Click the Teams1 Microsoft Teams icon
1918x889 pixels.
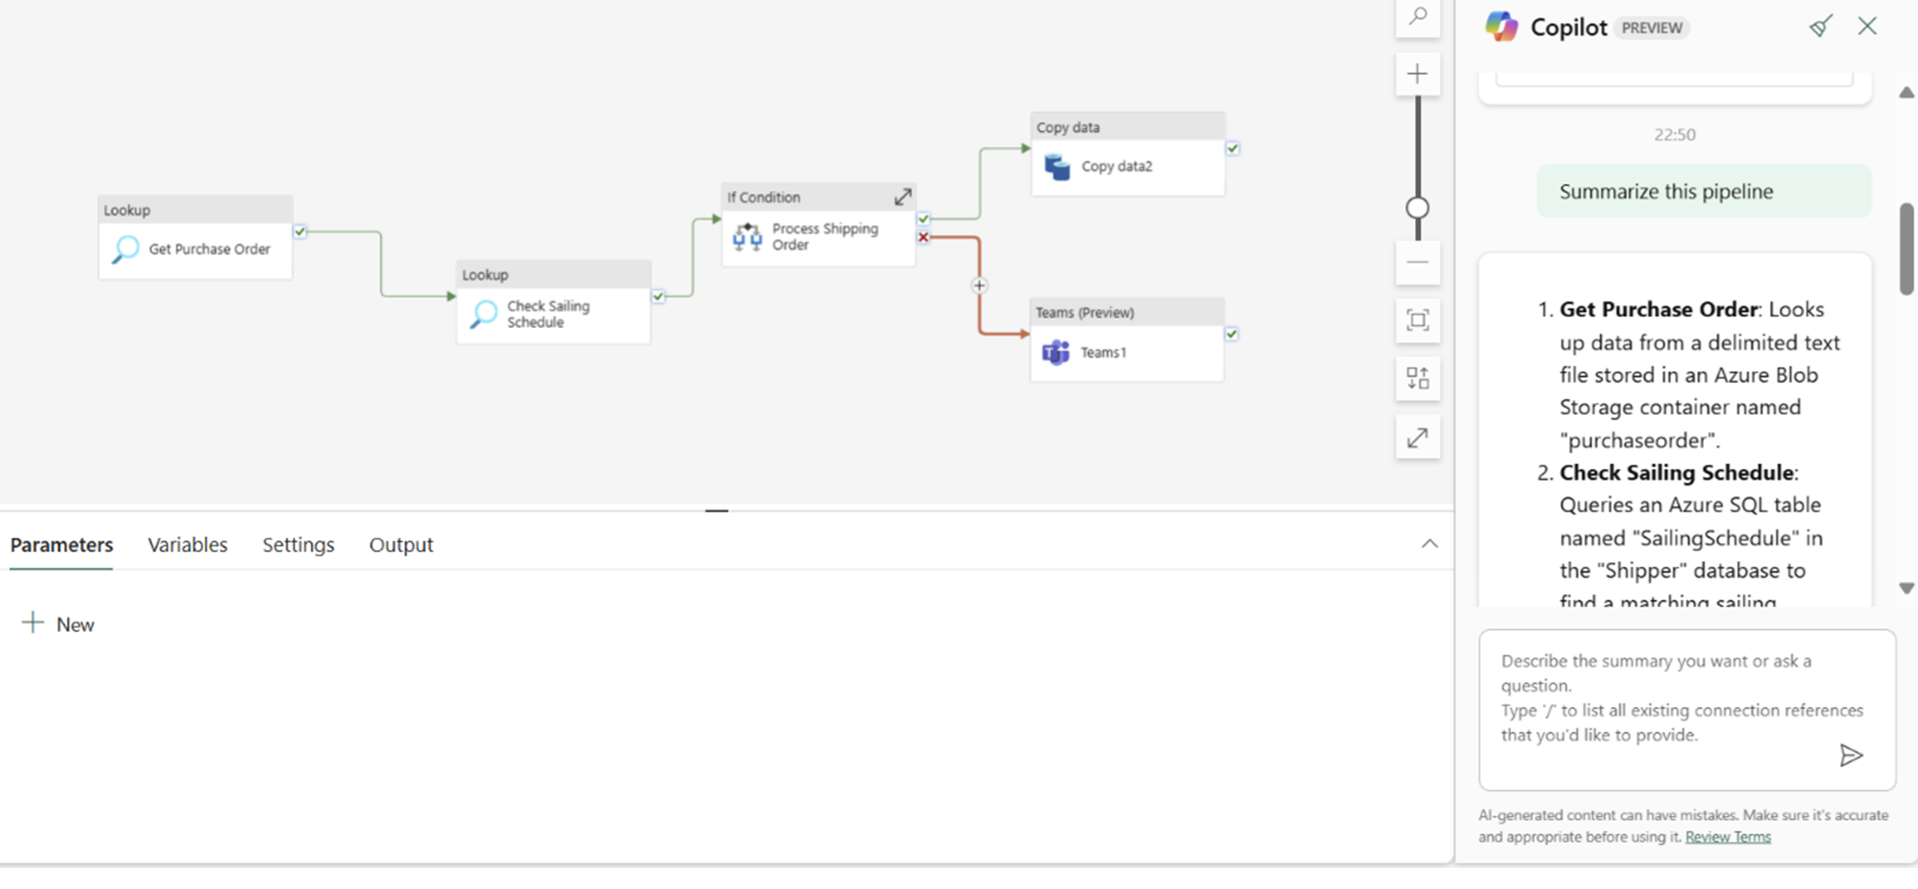point(1056,352)
